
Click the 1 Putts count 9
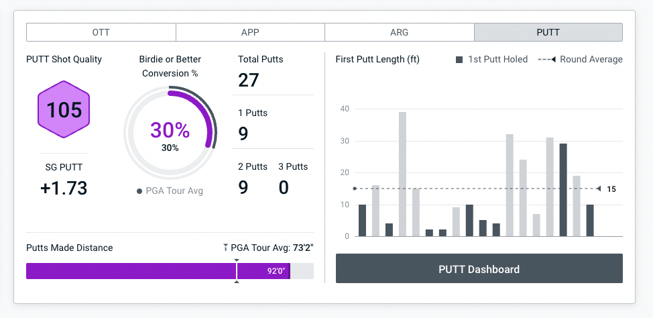pyautogui.click(x=243, y=134)
